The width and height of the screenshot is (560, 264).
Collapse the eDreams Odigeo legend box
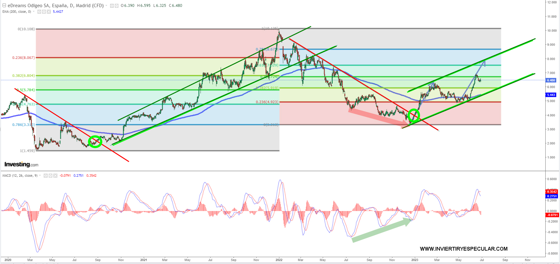click(4, 5)
